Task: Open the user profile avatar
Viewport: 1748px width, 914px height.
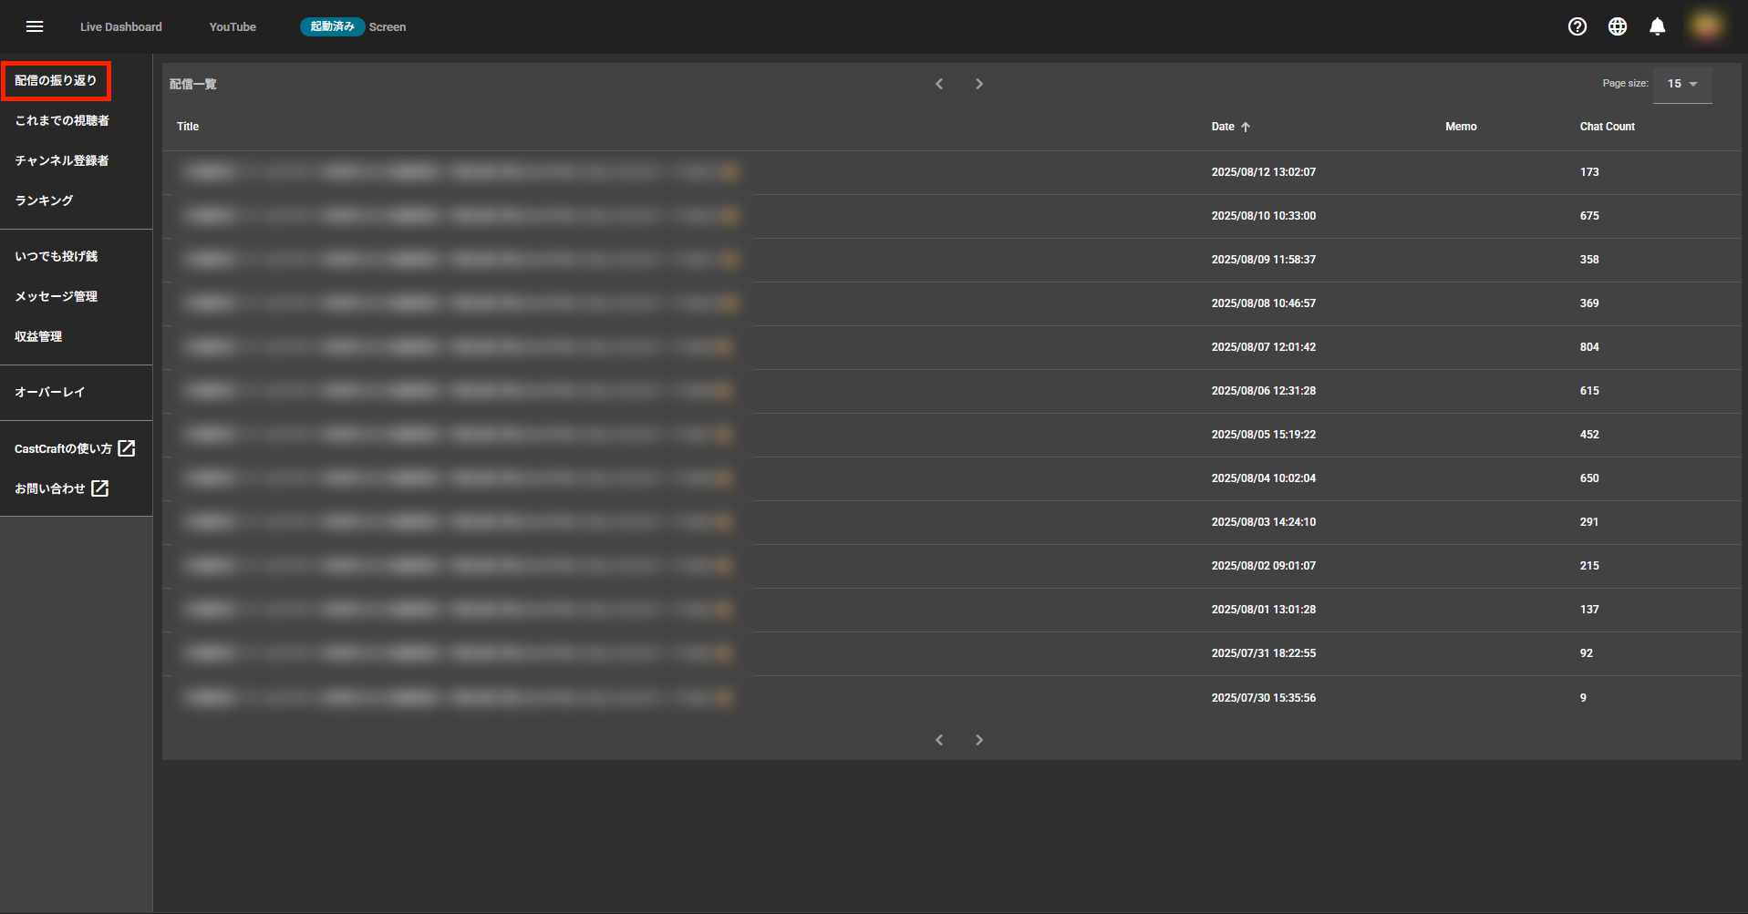Action: [x=1706, y=26]
